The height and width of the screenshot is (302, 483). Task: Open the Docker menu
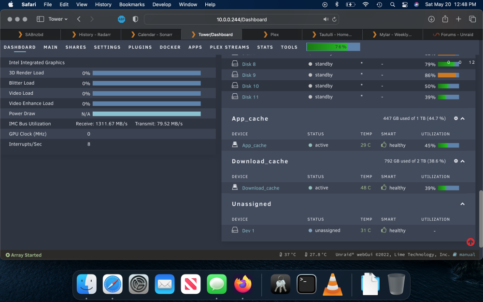[x=170, y=47]
